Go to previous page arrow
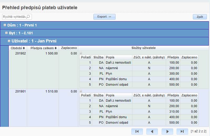Viewport: 210px width, 136px height. click(152, 132)
